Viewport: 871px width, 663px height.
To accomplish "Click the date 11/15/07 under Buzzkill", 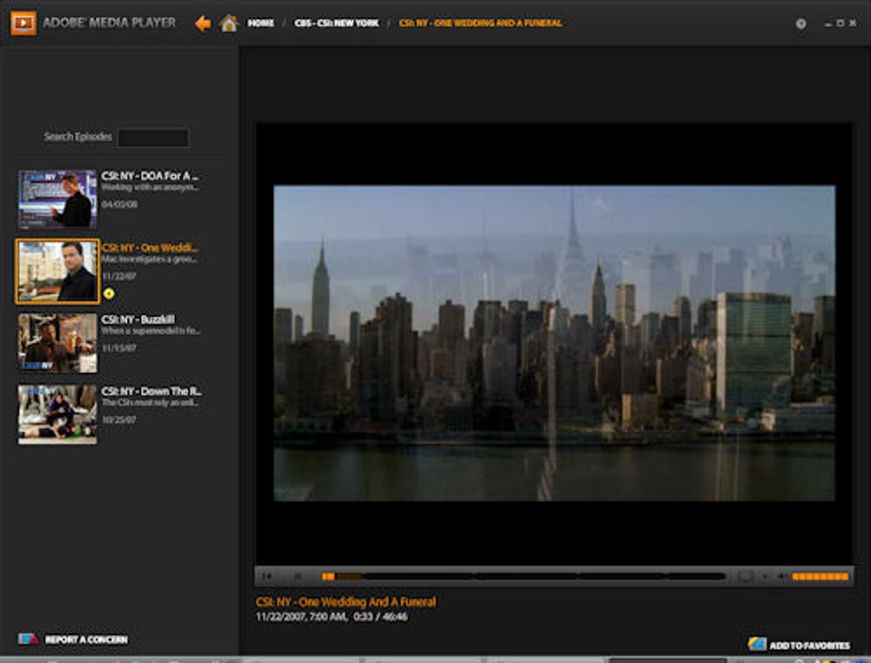I will pos(119,348).
